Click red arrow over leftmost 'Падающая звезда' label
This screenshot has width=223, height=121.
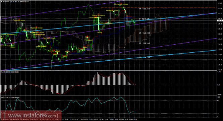19,19
